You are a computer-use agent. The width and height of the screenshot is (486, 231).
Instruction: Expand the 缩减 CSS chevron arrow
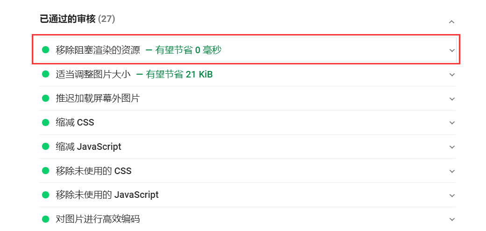pos(451,123)
